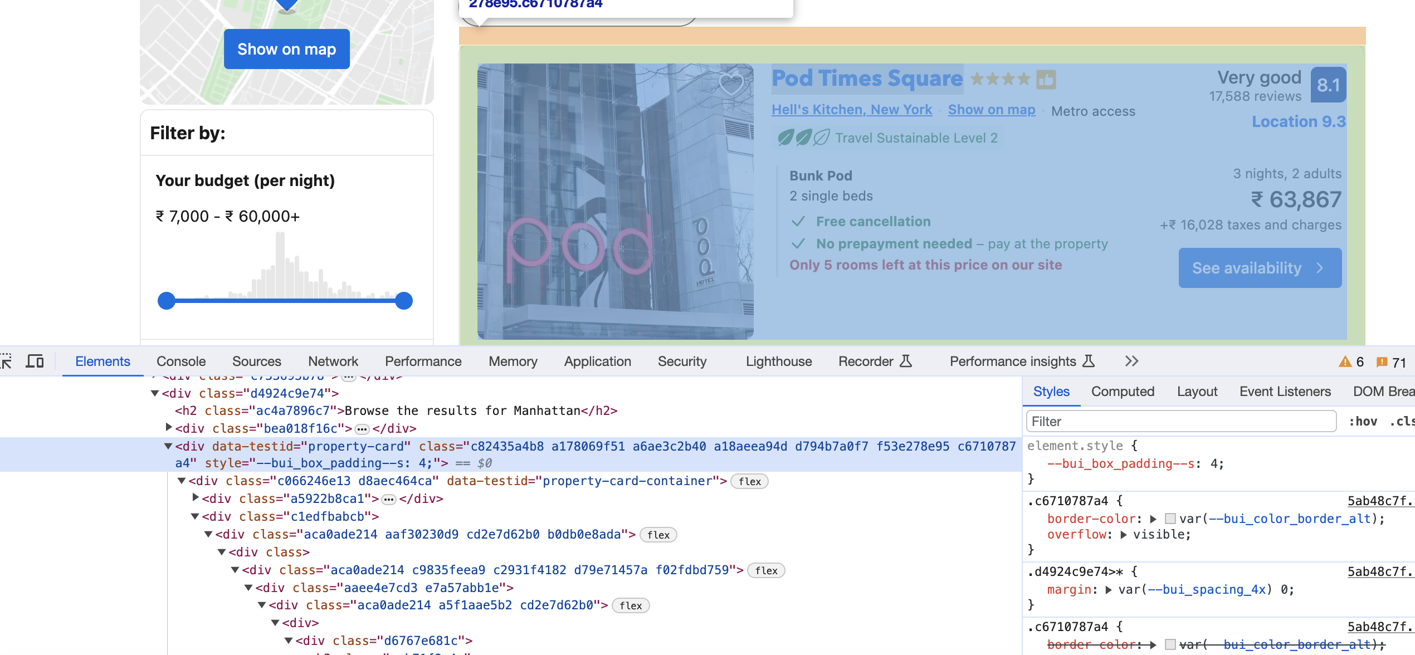Expand ellipsis in a5922b8ca1 div
Screen dimensions: 1415x655
tap(389, 499)
